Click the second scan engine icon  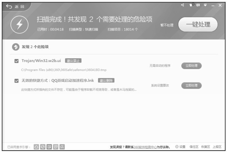[43, 147]
